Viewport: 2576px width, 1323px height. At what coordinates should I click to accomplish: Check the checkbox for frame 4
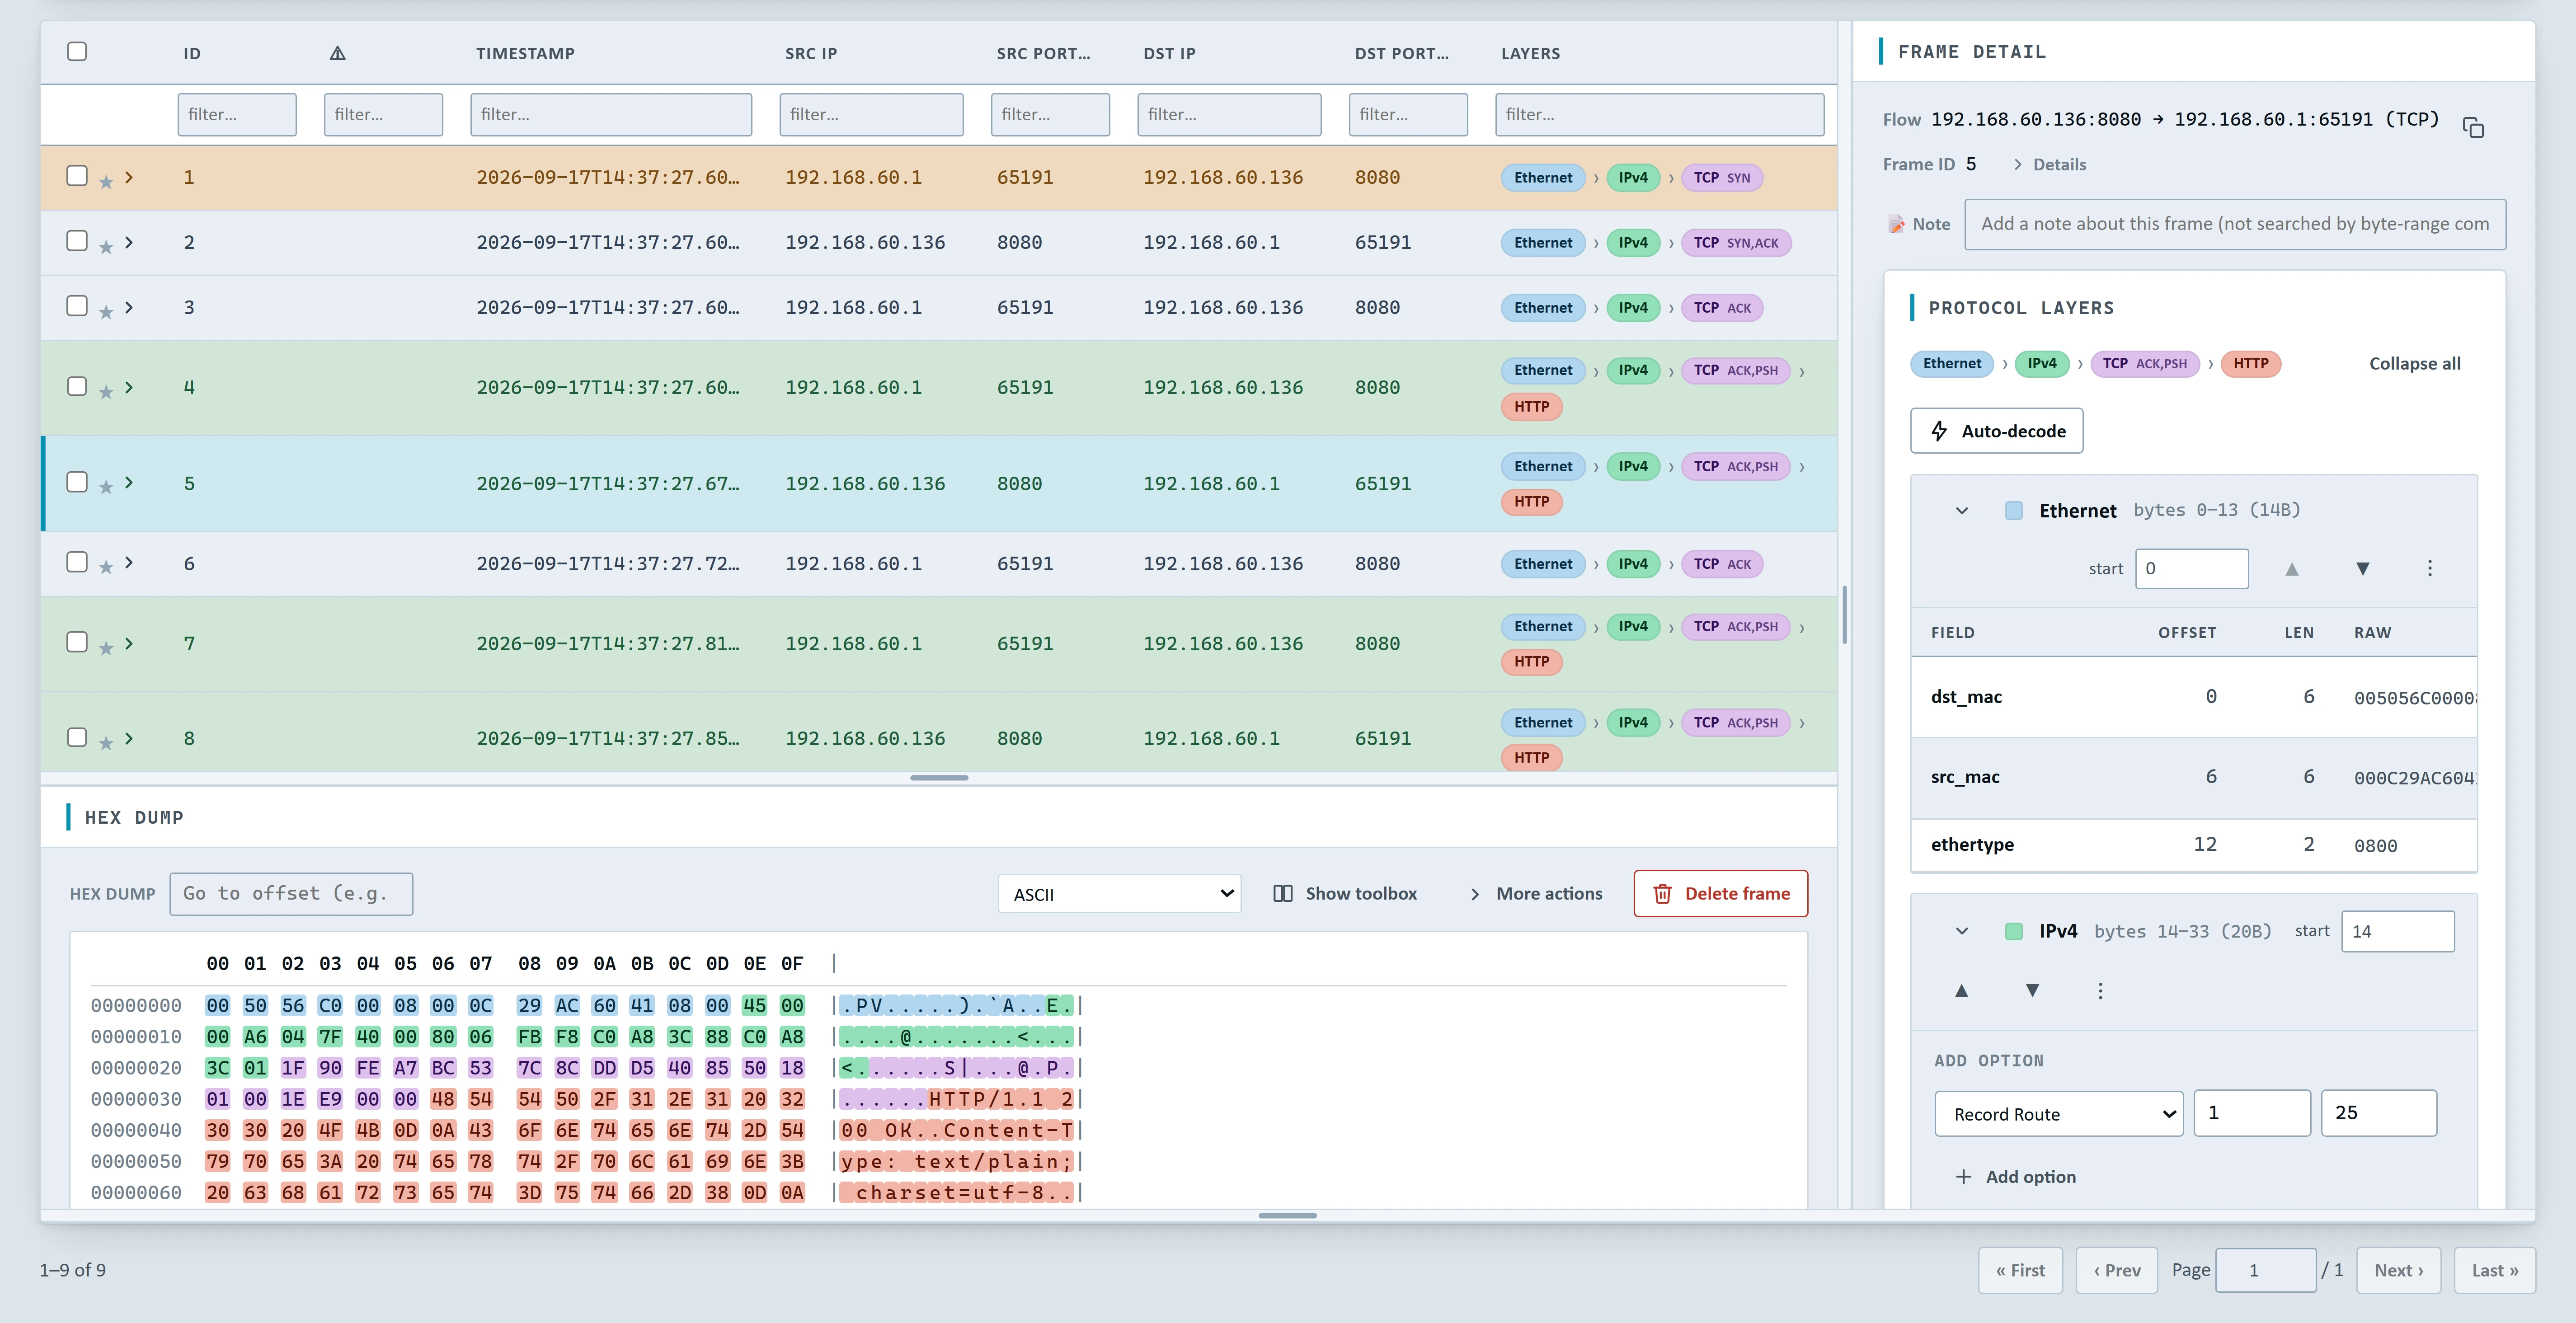[x=77, y=386]
